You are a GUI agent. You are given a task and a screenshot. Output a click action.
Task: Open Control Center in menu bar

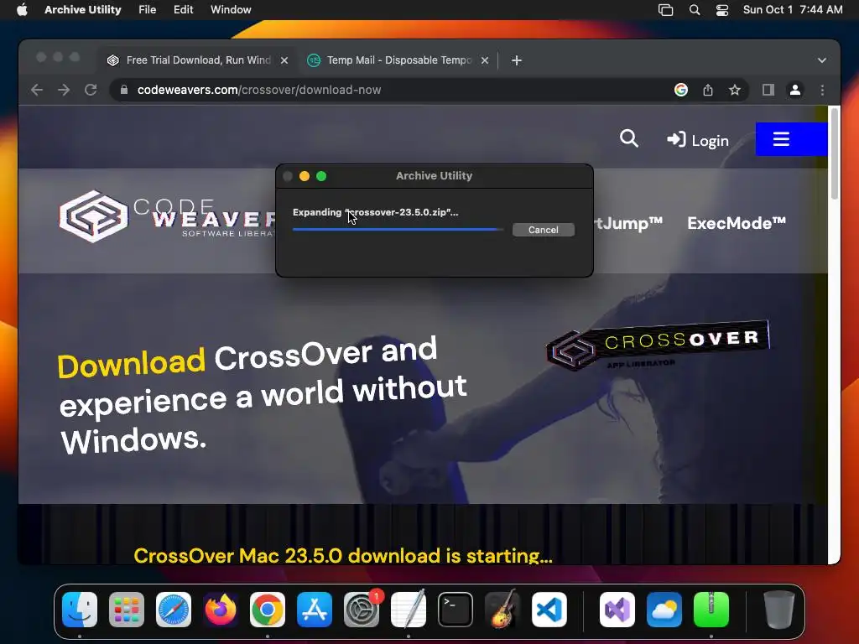[722, 10]
